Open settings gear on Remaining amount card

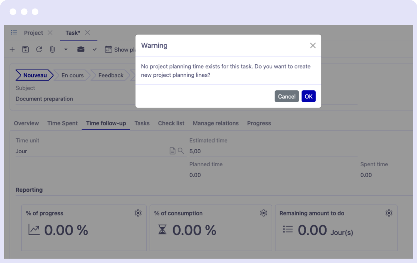[x=389, y=213]
